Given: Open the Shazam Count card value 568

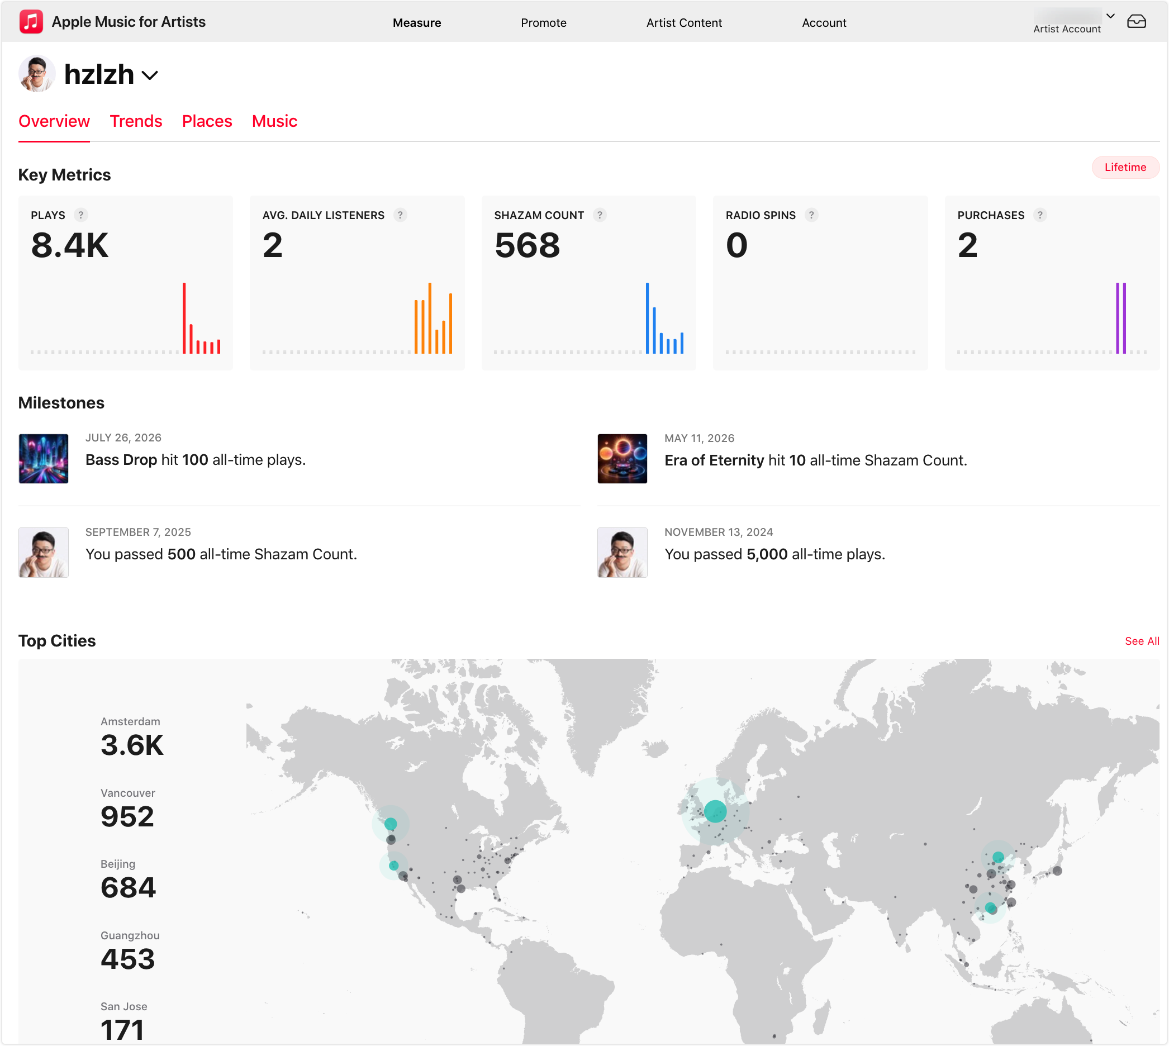Looking at the screenshot, I should (527, 245).
